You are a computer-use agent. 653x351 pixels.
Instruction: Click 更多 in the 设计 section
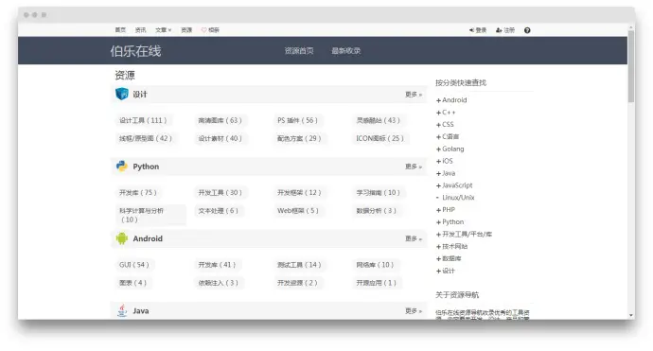[x=414, y=95]
